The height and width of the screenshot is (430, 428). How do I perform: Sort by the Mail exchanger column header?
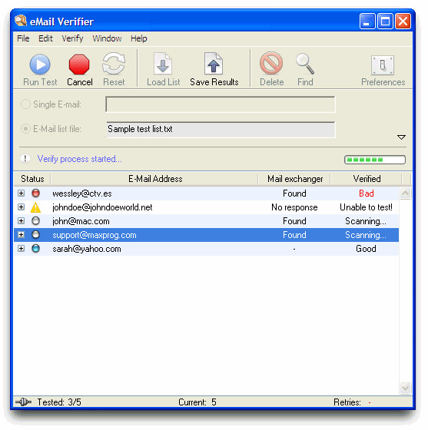(295, 179)
